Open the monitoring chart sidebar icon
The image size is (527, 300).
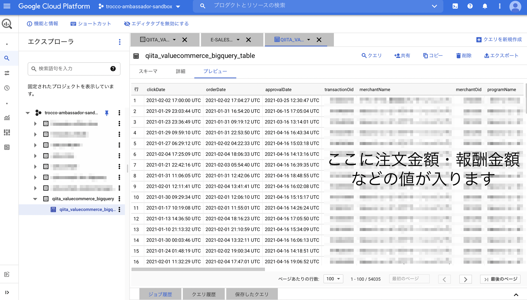pyautogui.click(x=7, y=118)
